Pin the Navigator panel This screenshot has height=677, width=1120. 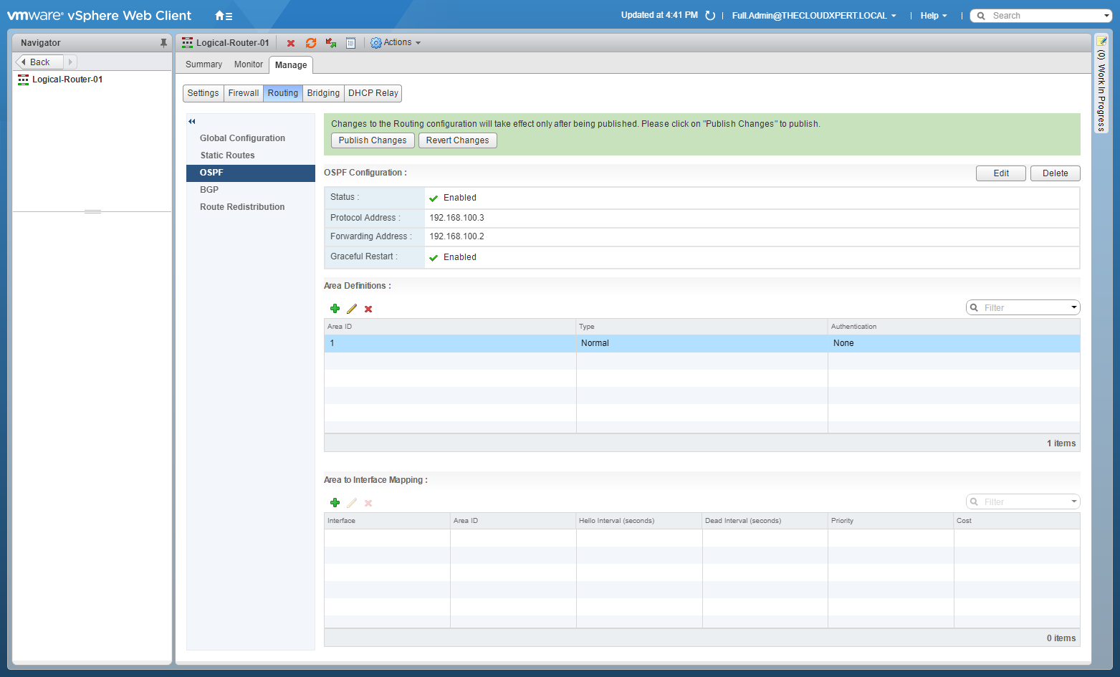click(163, 43)
